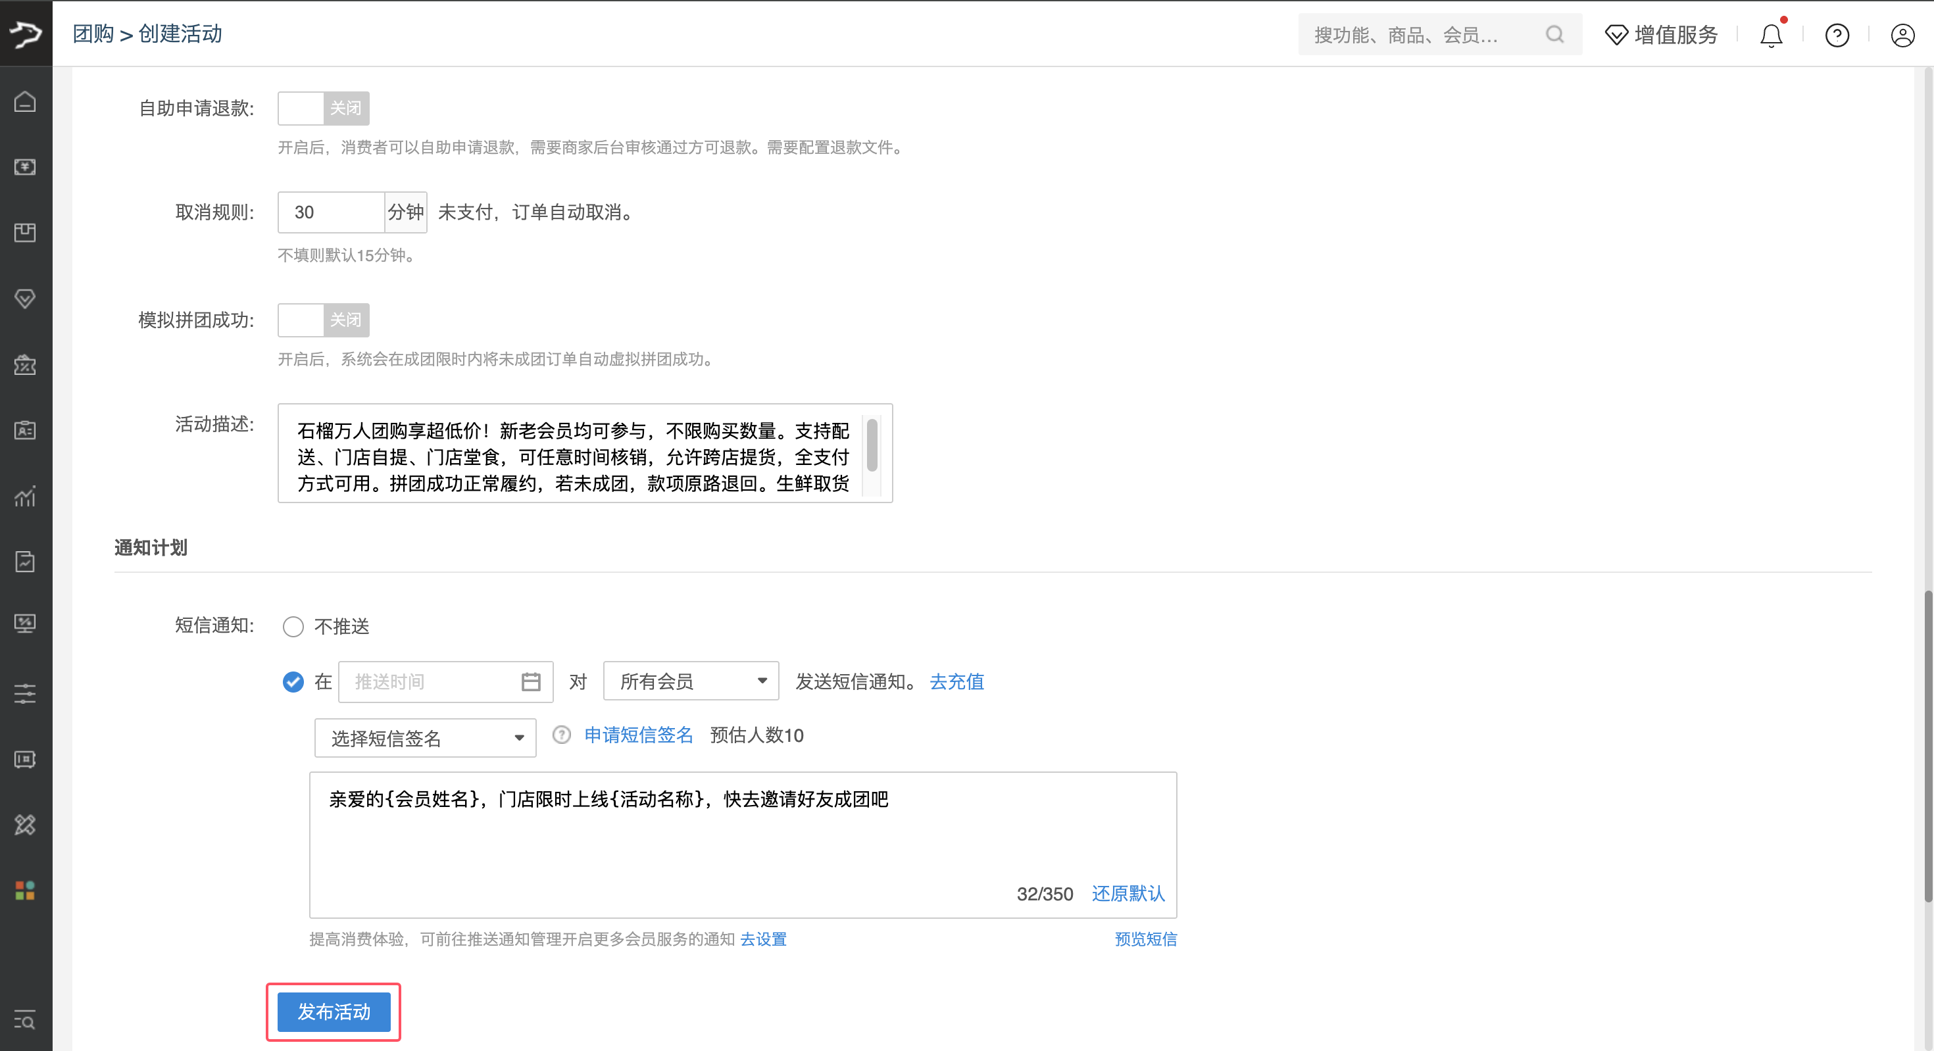
Task: Open the product box sidebar icon
Action: pos(26,233)
